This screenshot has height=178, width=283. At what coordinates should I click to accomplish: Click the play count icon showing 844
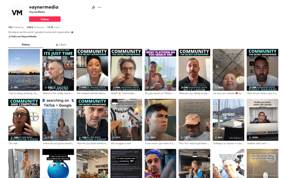pyautogui.click(x=216, y=137)
